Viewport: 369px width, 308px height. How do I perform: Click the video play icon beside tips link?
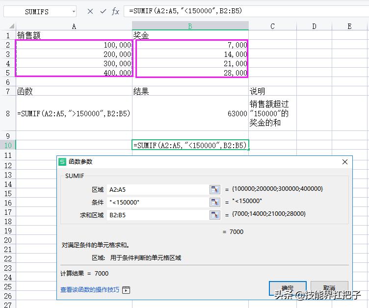pyautogui.click(x=126, y=290)
